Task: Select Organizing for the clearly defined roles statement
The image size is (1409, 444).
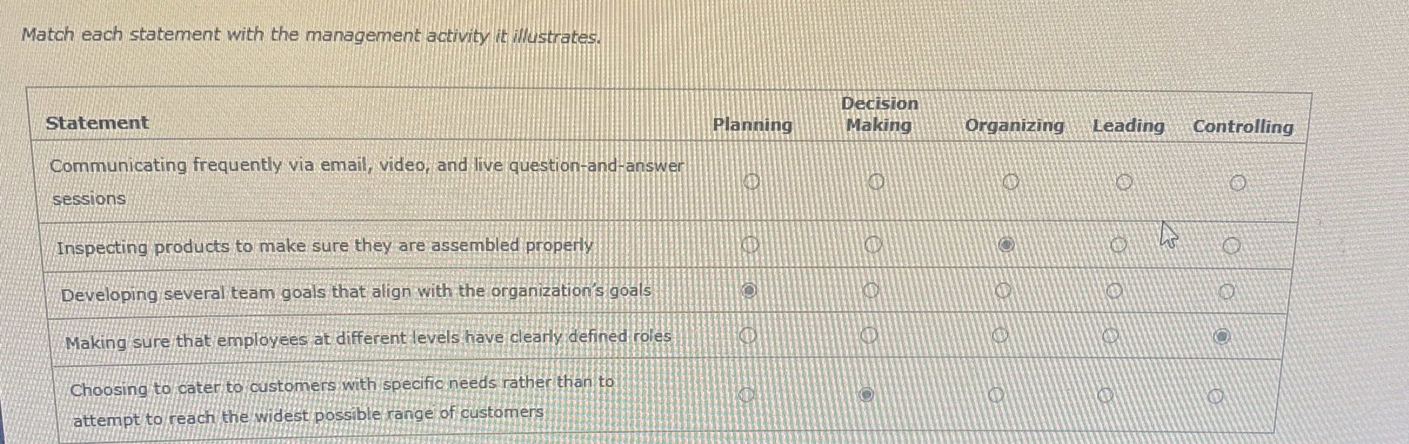Action: pyautogui.click(x=1001, y=334)
